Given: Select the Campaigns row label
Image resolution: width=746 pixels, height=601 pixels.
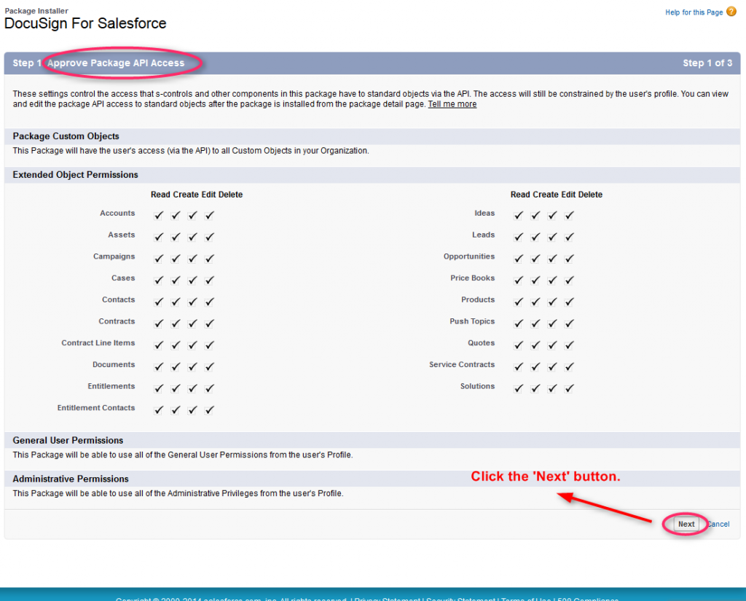Looking at the screenshot, I should [114, 256].
